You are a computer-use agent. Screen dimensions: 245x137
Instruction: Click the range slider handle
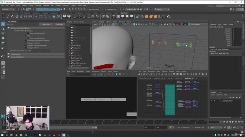pyautogui.click(x=96, y=127)
